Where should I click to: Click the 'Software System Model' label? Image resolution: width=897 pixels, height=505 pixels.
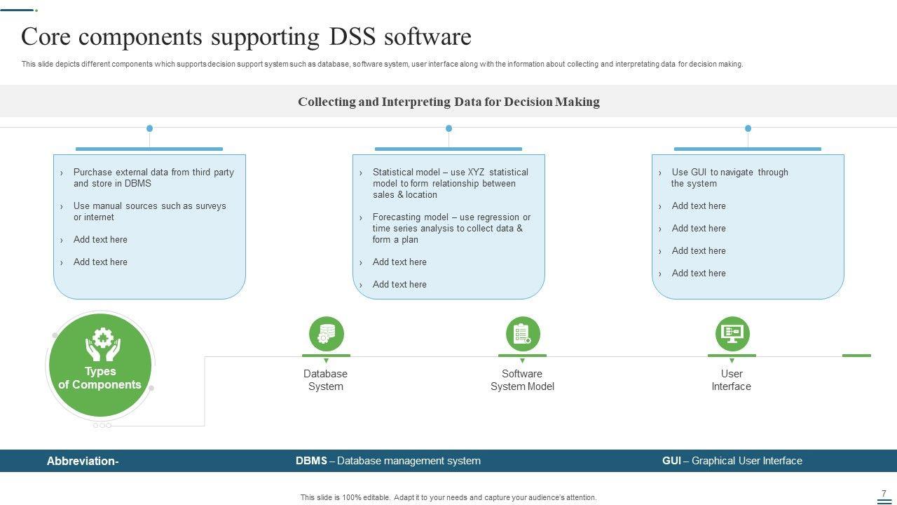(x=522, y=380)
